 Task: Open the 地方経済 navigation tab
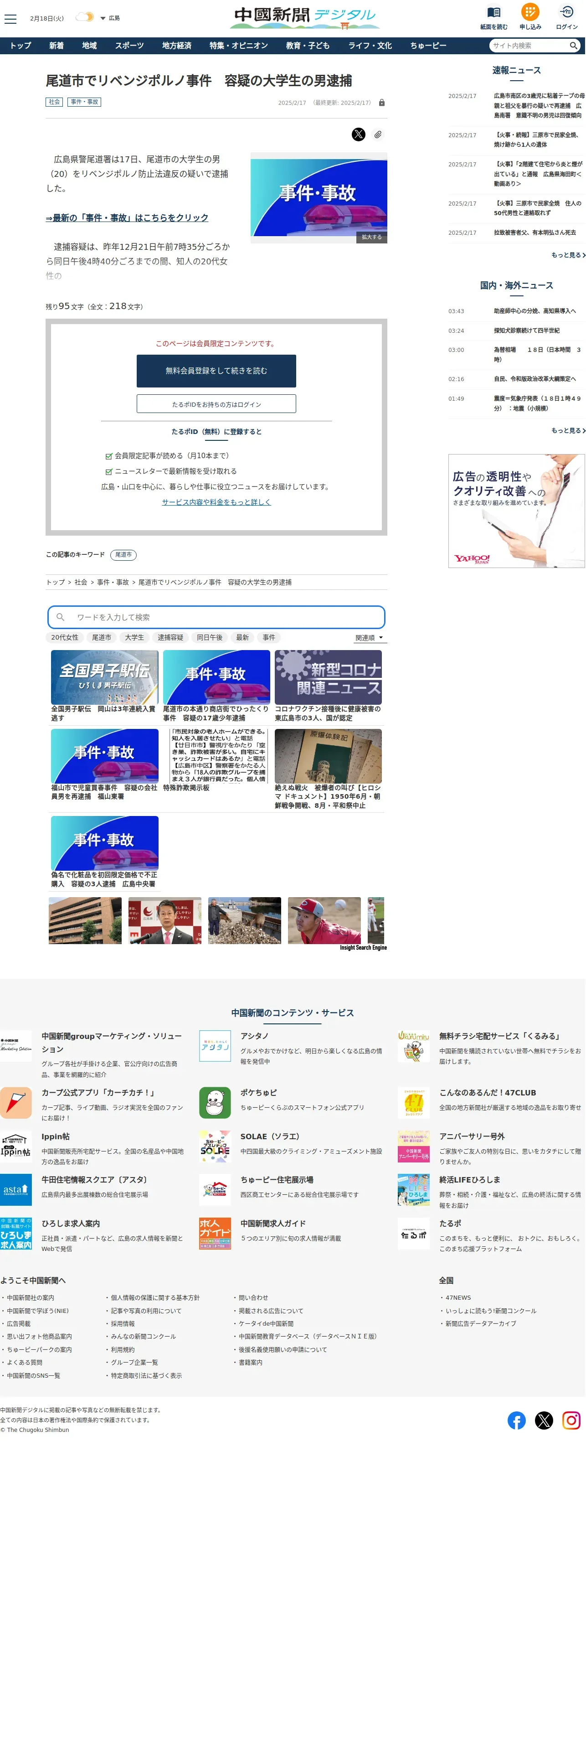point(176,46)
